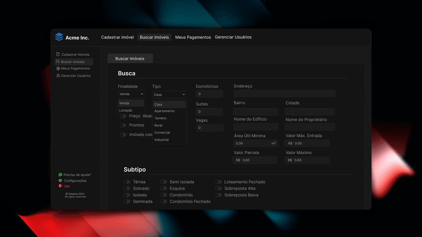Click the Configurações gear icon
Viewport: 422px width, 237px height.
[x=60, y=181]
